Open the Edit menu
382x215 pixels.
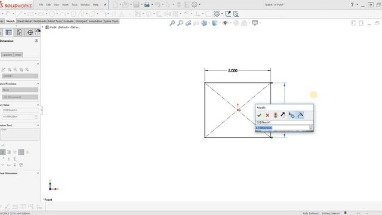pos(48,5)
